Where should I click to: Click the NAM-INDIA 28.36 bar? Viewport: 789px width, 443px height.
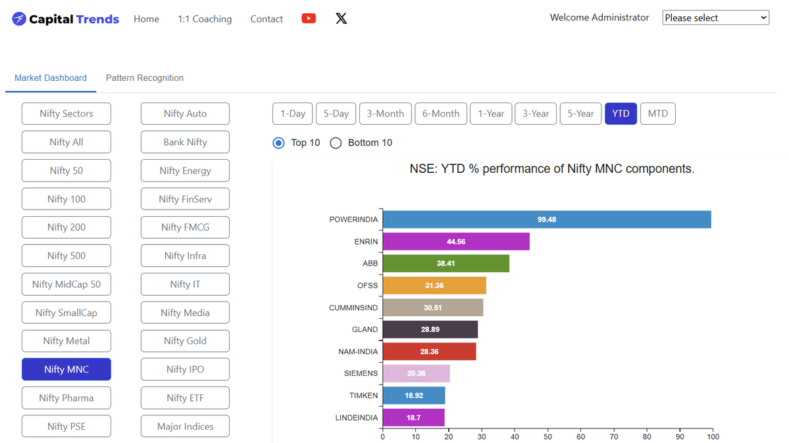tap(430, 352)
